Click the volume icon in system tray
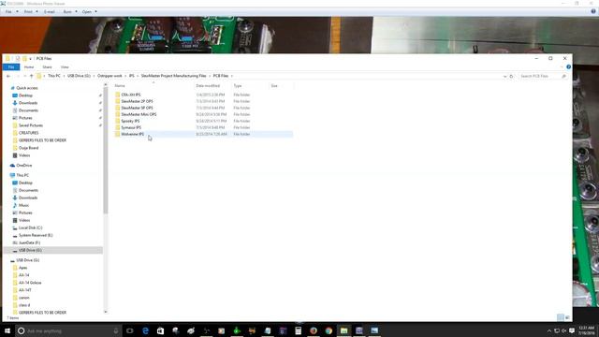Image resolution: width=599 pixels, height=337 pixels. [563, 330]
